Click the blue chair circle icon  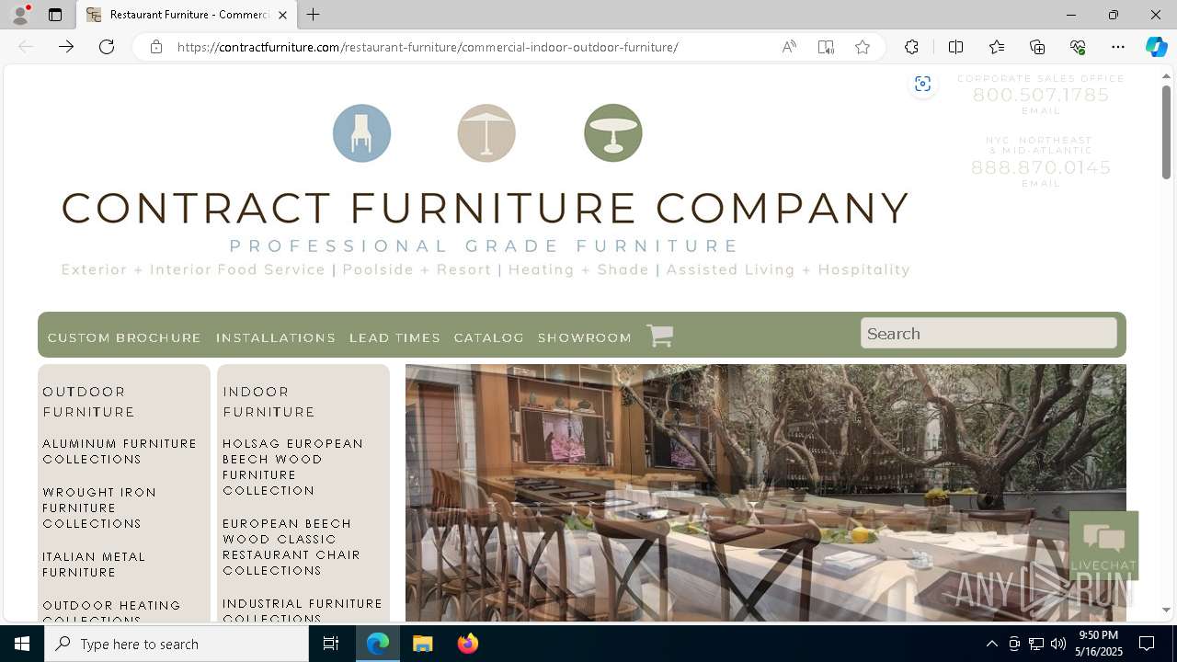pos(361,133)
